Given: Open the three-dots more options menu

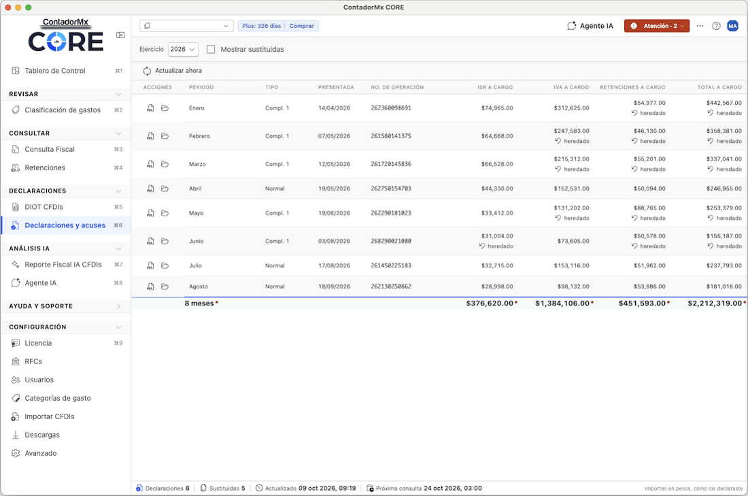Looking at the screenshot, I should click(700, 27).
